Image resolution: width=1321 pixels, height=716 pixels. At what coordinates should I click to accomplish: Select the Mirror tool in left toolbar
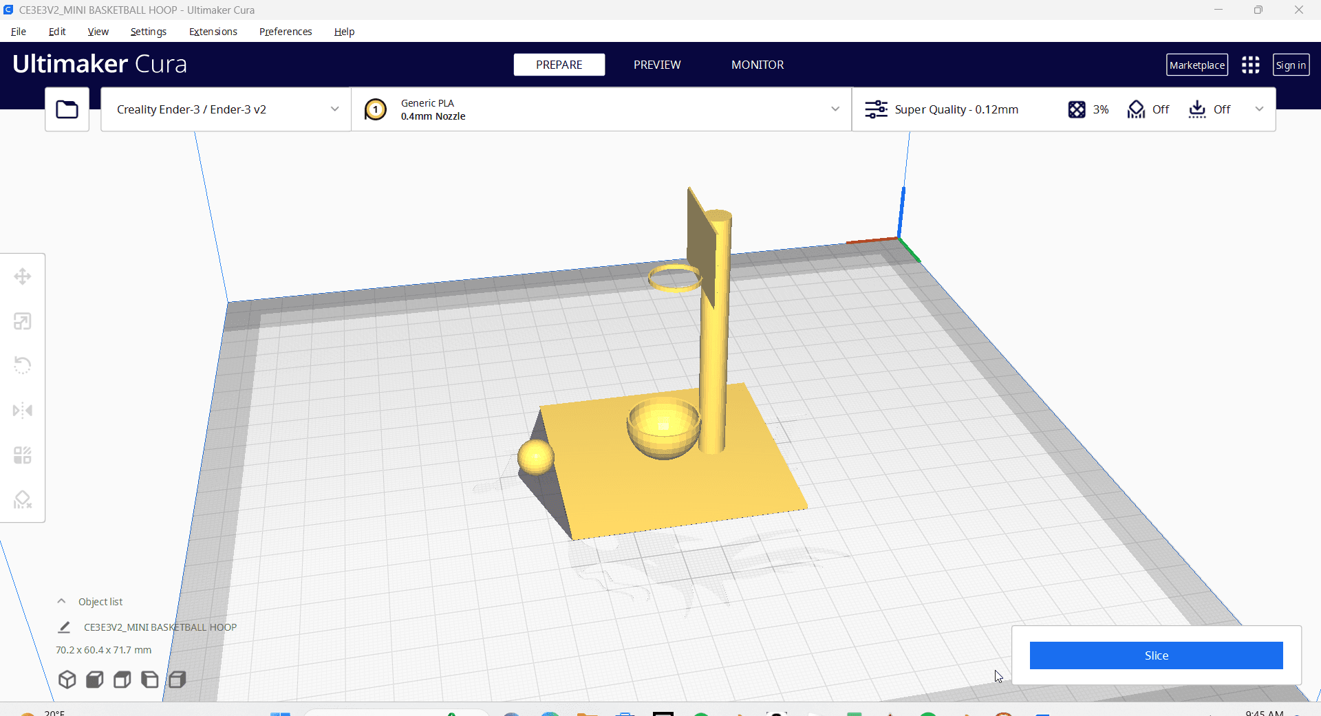(x=23, y=411)
